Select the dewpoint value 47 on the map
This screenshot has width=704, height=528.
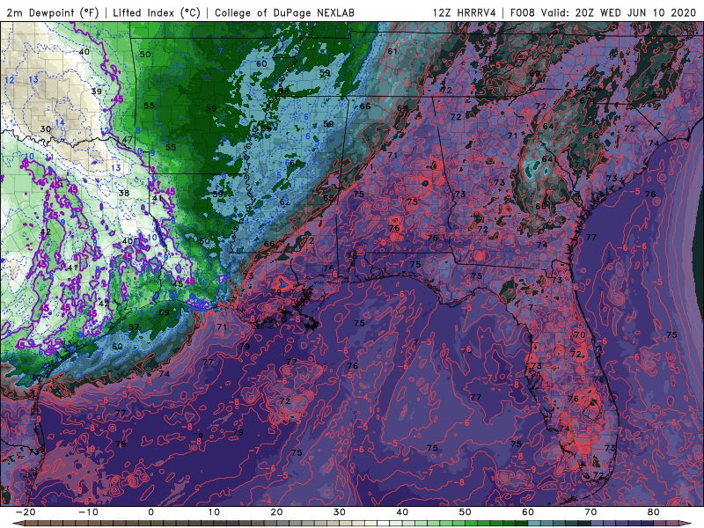(x=128, y=140)
